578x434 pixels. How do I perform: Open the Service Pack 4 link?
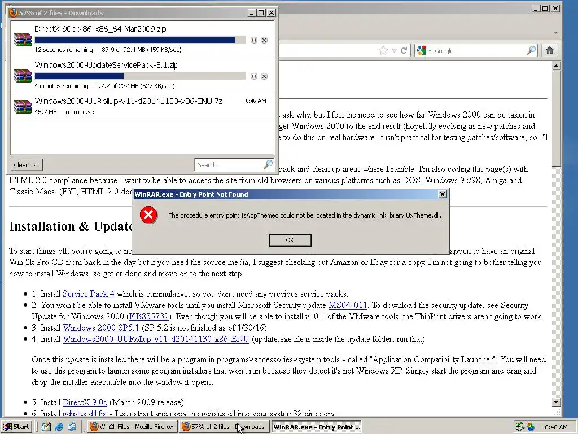[89, 294]
